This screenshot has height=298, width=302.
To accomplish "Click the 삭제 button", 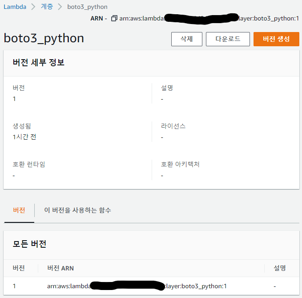I will [x=187, y=39].
